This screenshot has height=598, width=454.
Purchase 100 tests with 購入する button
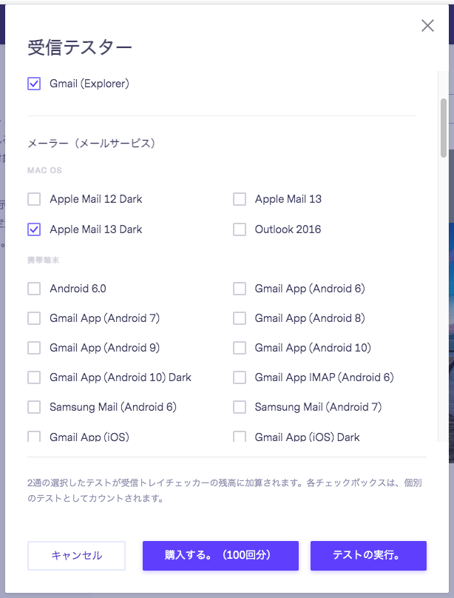point(220,556)
